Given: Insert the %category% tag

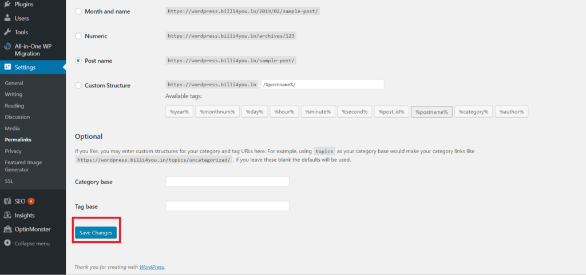Looking at the screenshot, I should 473,111.
